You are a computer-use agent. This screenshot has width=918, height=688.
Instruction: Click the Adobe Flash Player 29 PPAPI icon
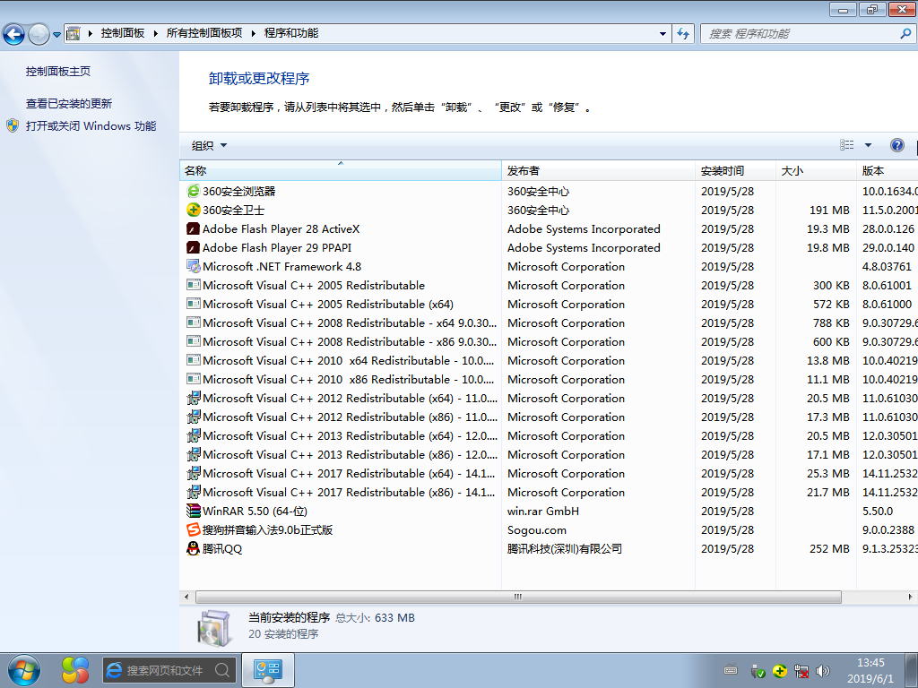194,247
